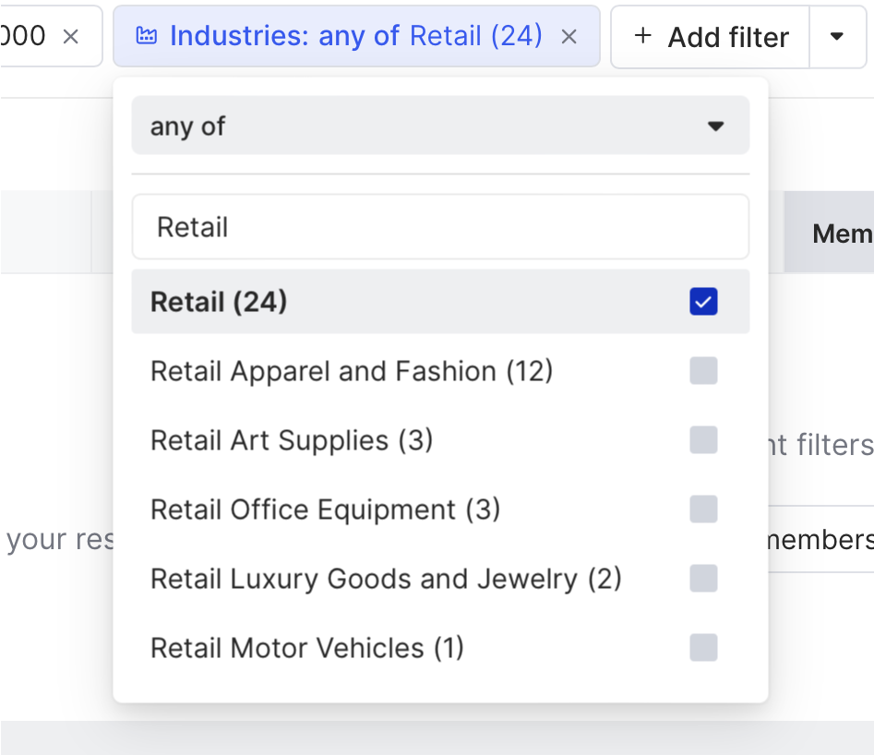Click the Industries factory icon

[x=146, y=37]
